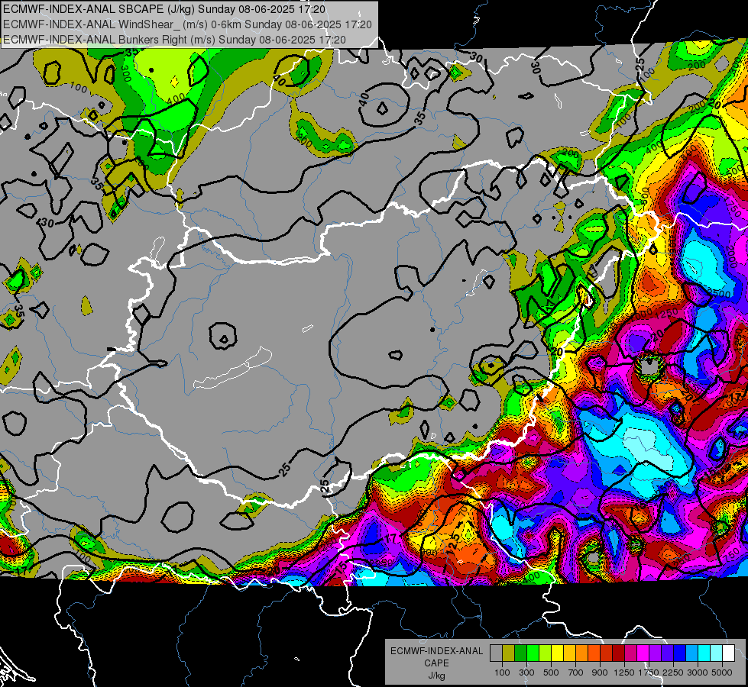Click the CAPE label in the legend
The height and width of the screenshot is (687, 748).
[436, 663]
